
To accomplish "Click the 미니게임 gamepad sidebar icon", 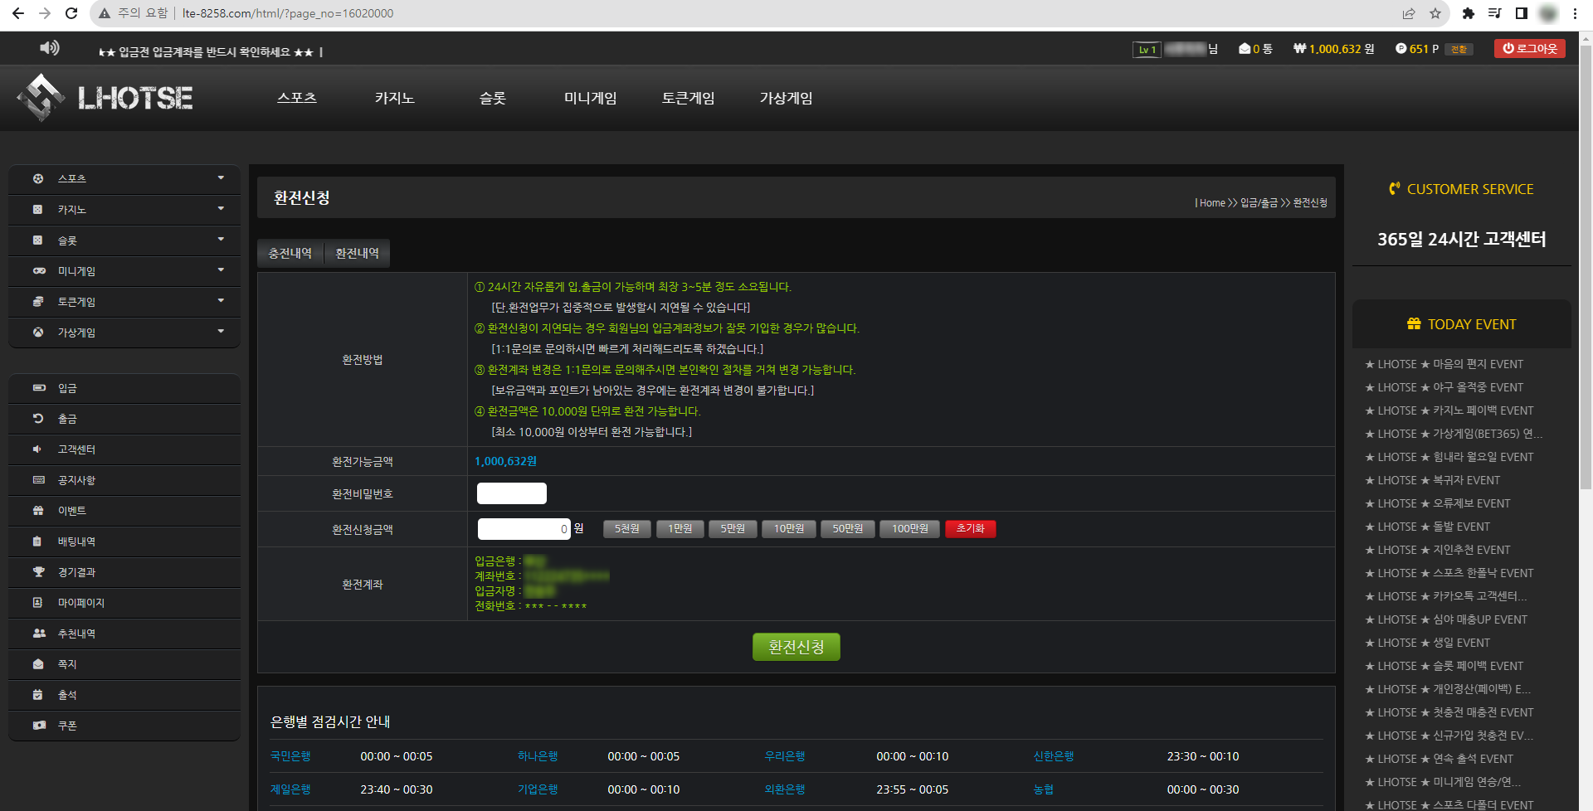I will tap(39, 270).
